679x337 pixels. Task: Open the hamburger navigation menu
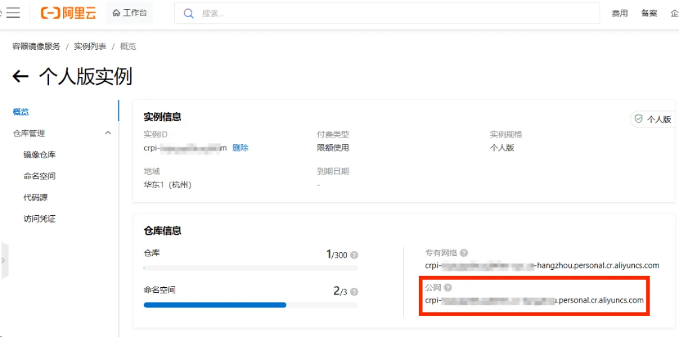pos(13,13)
